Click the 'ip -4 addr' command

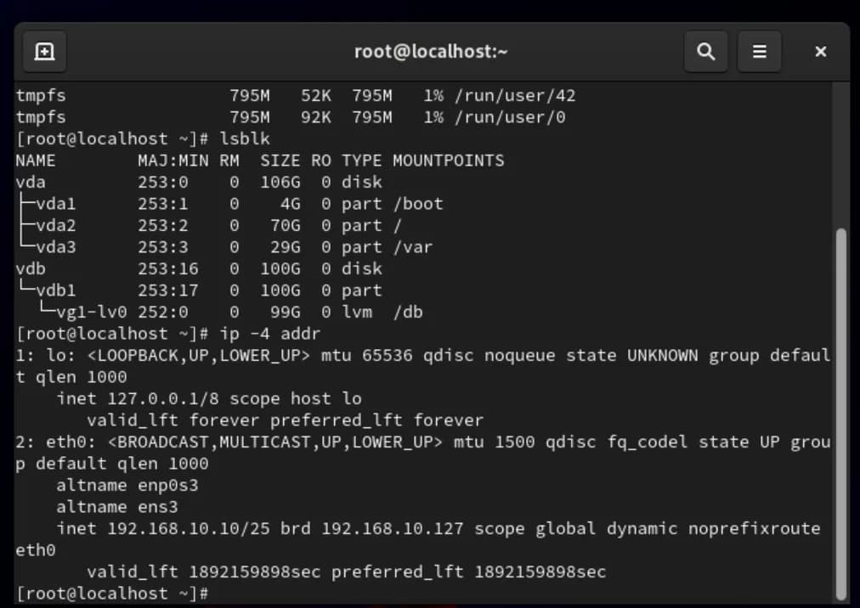point(270,334)
